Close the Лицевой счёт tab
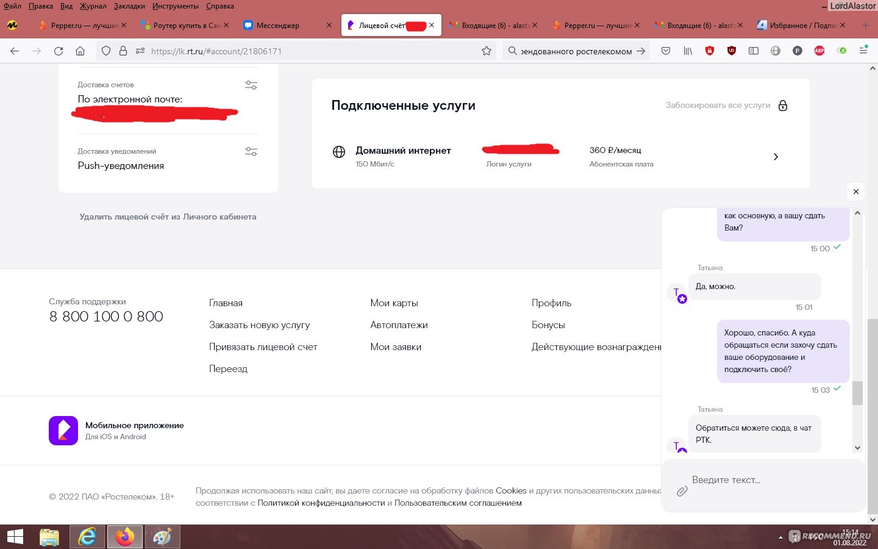878x549 pixels. (432, 26)
